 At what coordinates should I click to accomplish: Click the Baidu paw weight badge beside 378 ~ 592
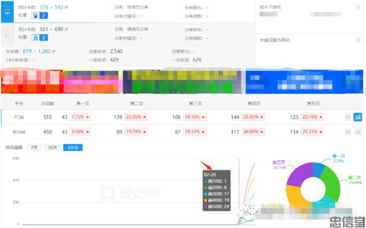point(40,16)
